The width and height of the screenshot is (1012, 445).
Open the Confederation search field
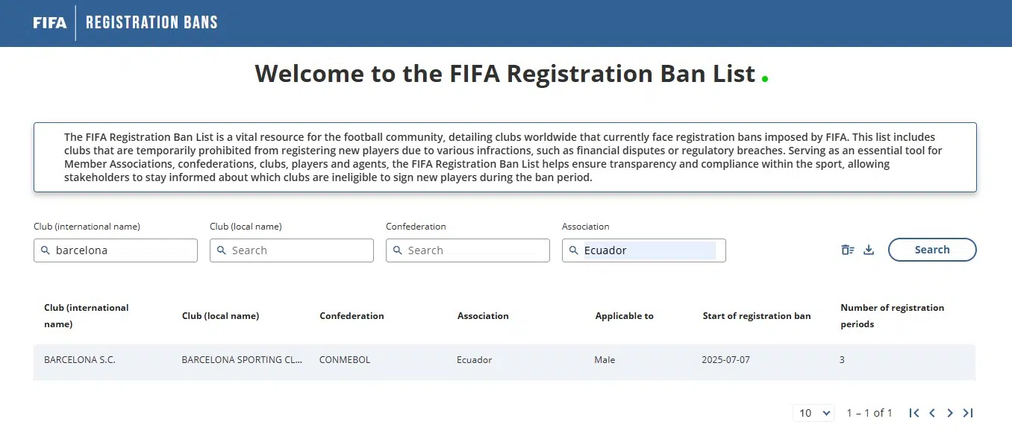[x=468, y=250]
